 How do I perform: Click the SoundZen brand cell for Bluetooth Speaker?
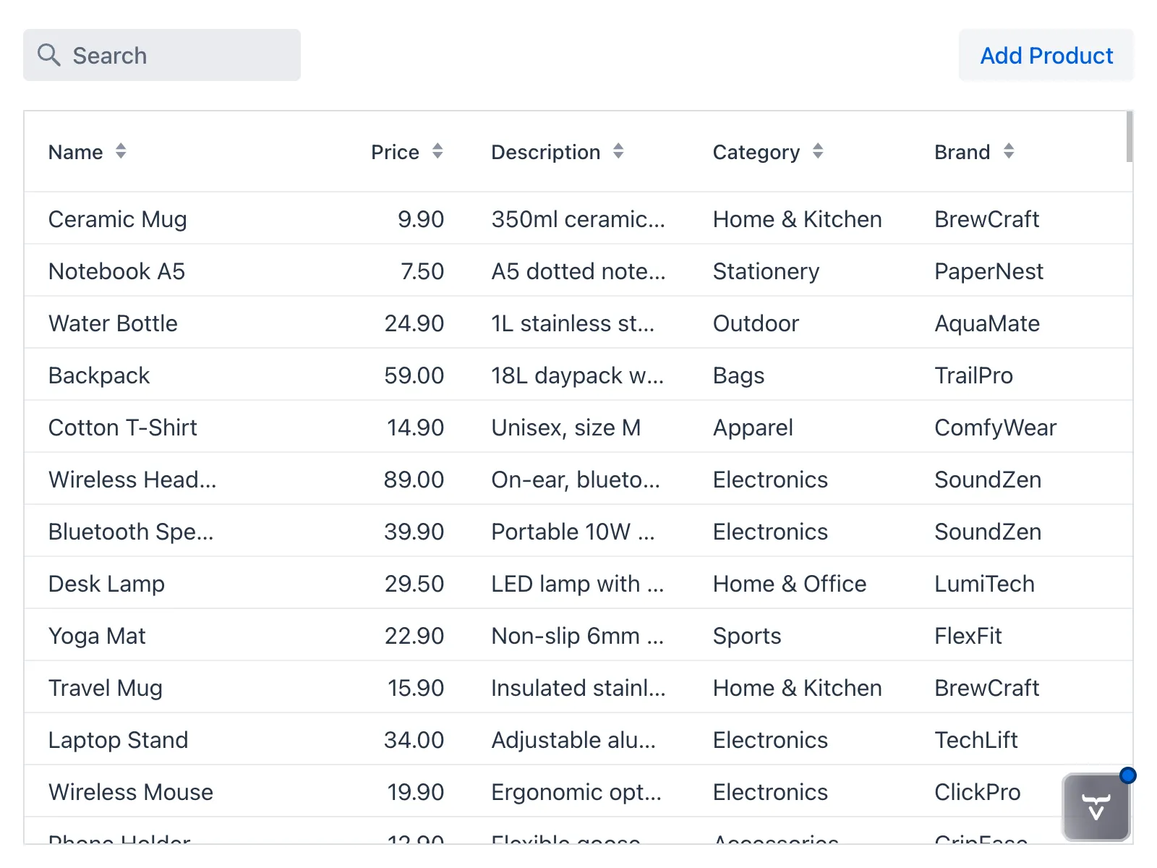point(988,532)
